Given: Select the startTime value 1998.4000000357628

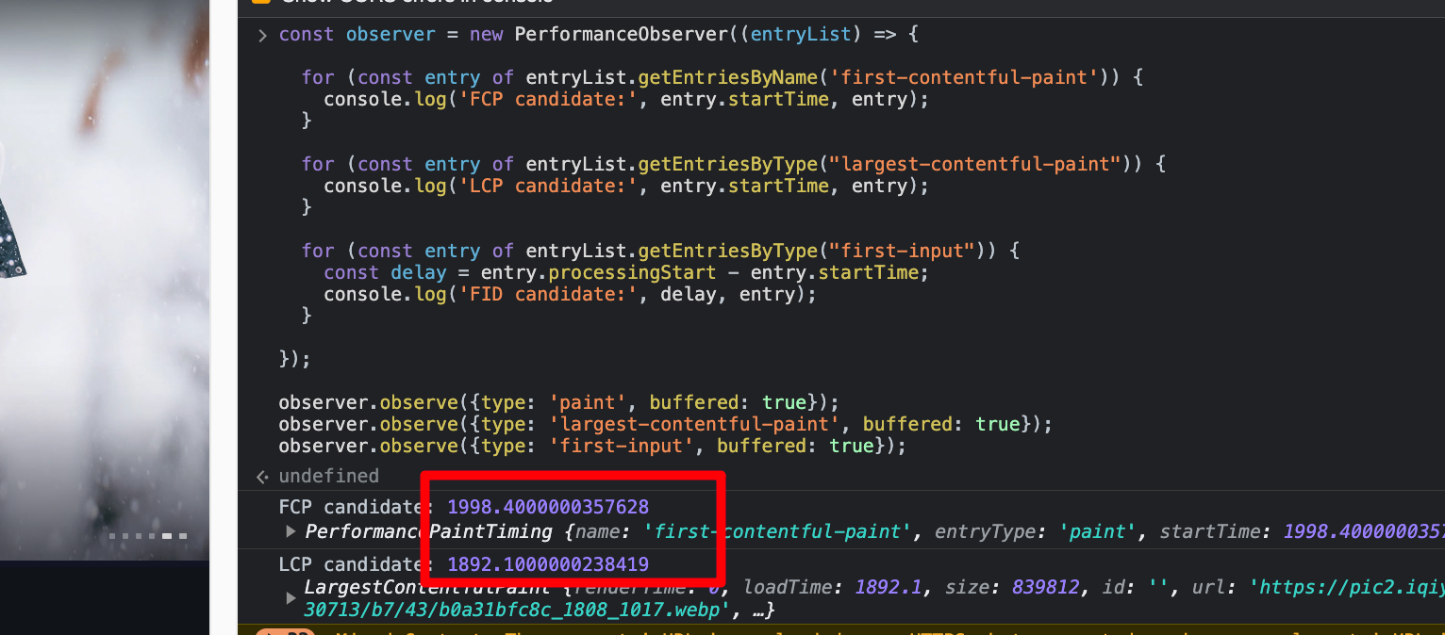Looking at the screenshot, I should pos(548,507).
